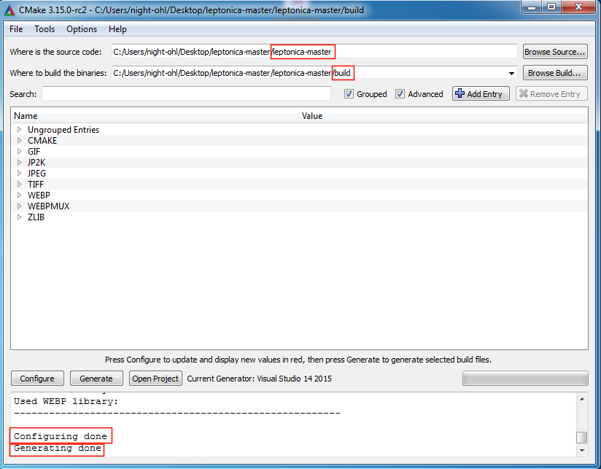Expand the WEBPMUX group arrow
Screen dimensions: 601x469
click(19, 206)
